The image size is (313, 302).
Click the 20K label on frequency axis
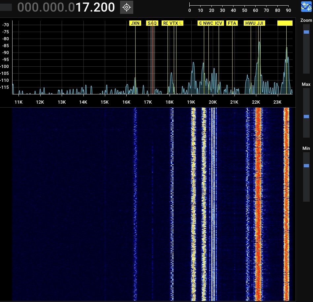click(x=213, y=102)
